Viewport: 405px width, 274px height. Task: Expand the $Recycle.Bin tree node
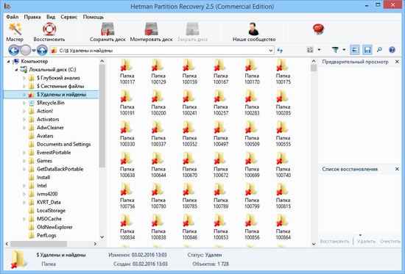[24, 103]
